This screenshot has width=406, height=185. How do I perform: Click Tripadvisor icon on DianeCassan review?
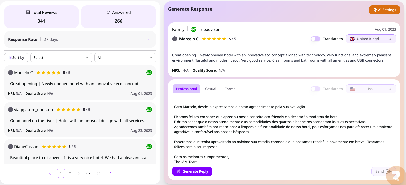click(x=149, y=147)
